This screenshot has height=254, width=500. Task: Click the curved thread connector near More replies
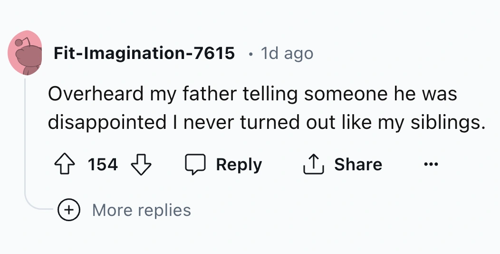click(36, 205)
